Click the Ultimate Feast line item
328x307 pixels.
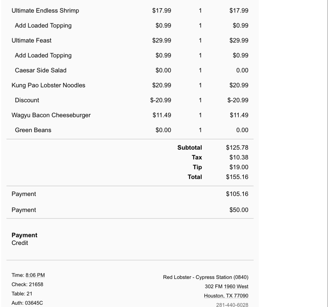click(x=31, y=40)
